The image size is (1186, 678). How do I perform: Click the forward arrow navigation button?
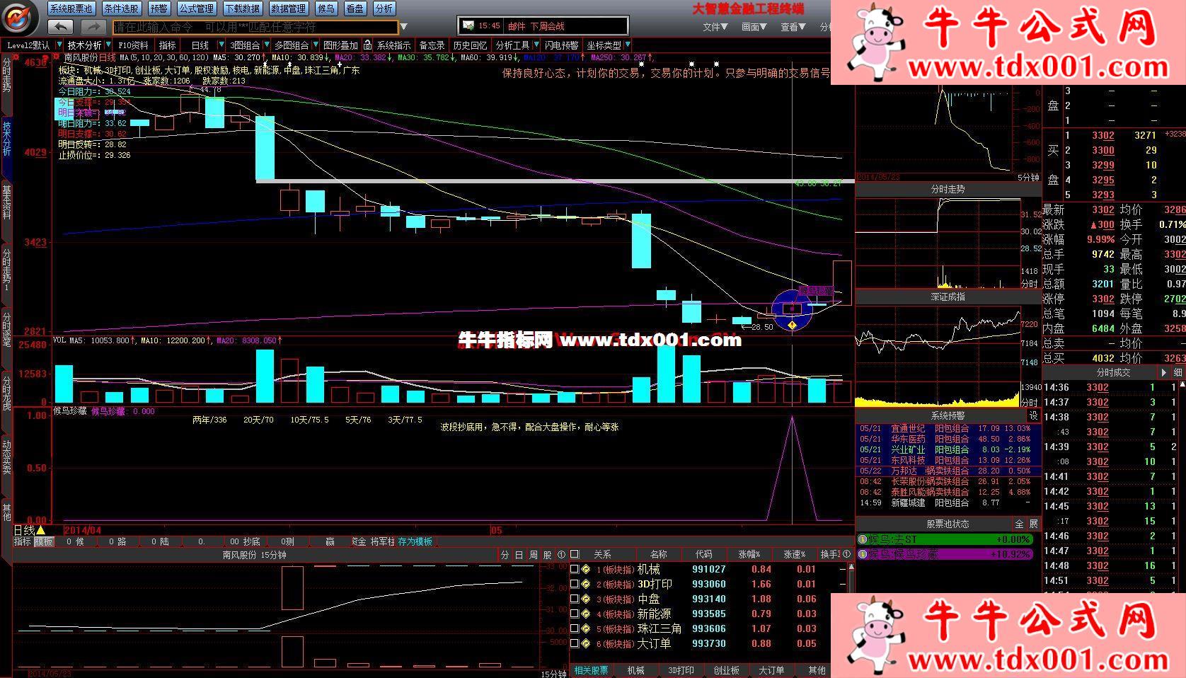tap(93, 27)
